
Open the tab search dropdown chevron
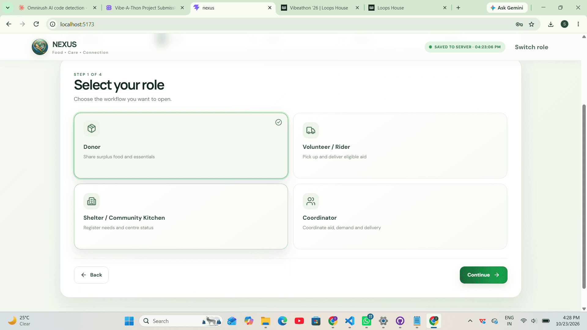[x=8, y=8]
